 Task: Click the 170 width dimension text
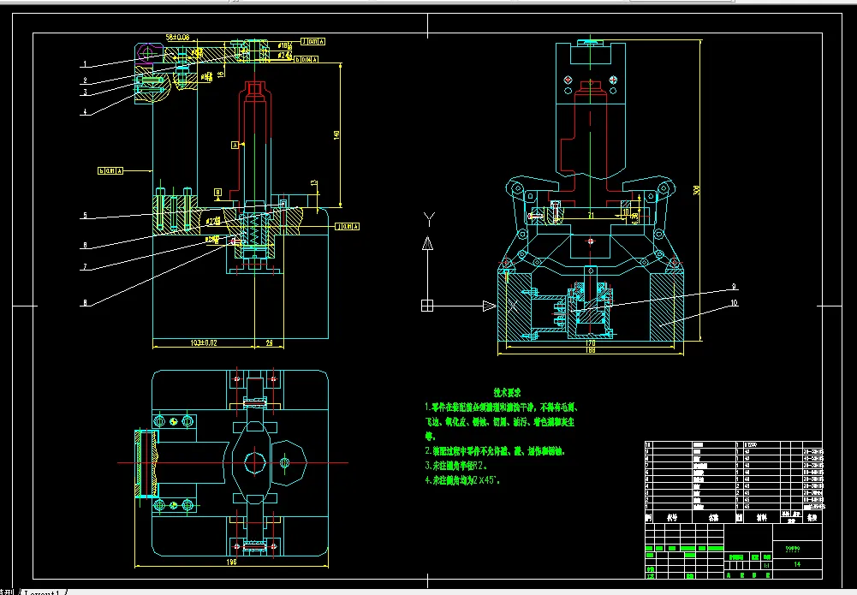click(590, 343)
